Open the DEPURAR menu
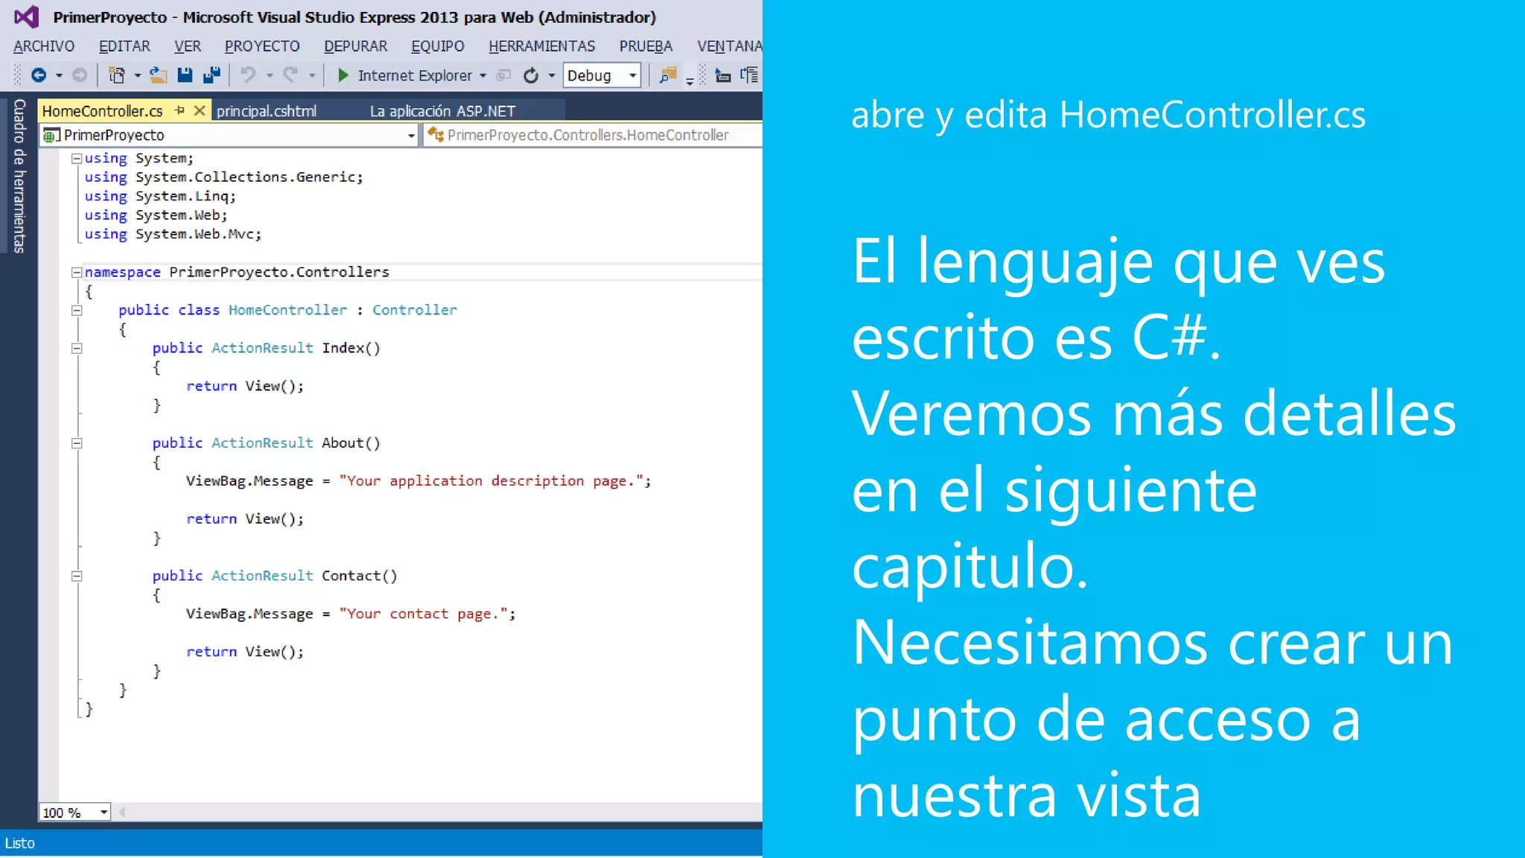 pos(355,46)
